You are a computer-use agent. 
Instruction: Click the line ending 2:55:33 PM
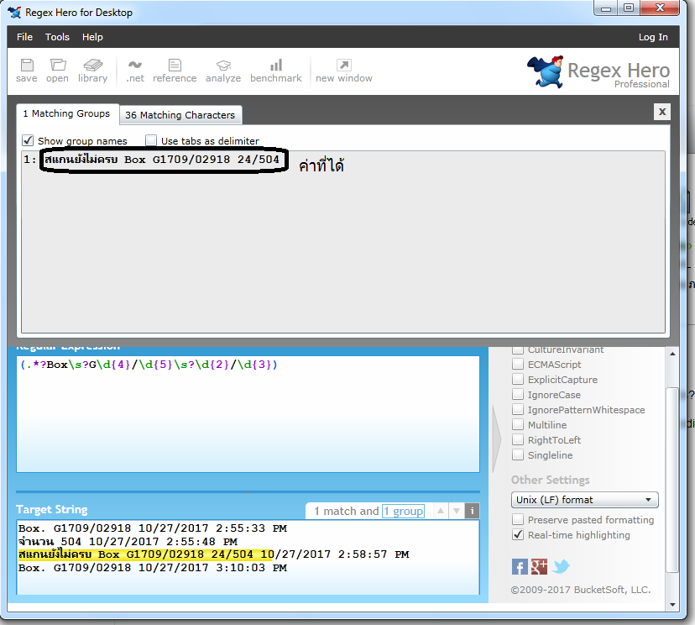tap(153, 528)
